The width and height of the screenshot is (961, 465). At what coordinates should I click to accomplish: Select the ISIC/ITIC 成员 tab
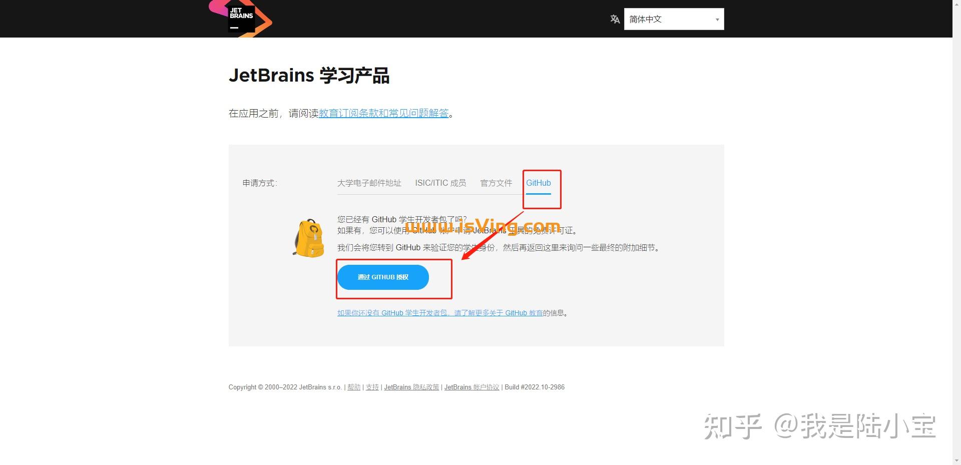pos(440,183)
